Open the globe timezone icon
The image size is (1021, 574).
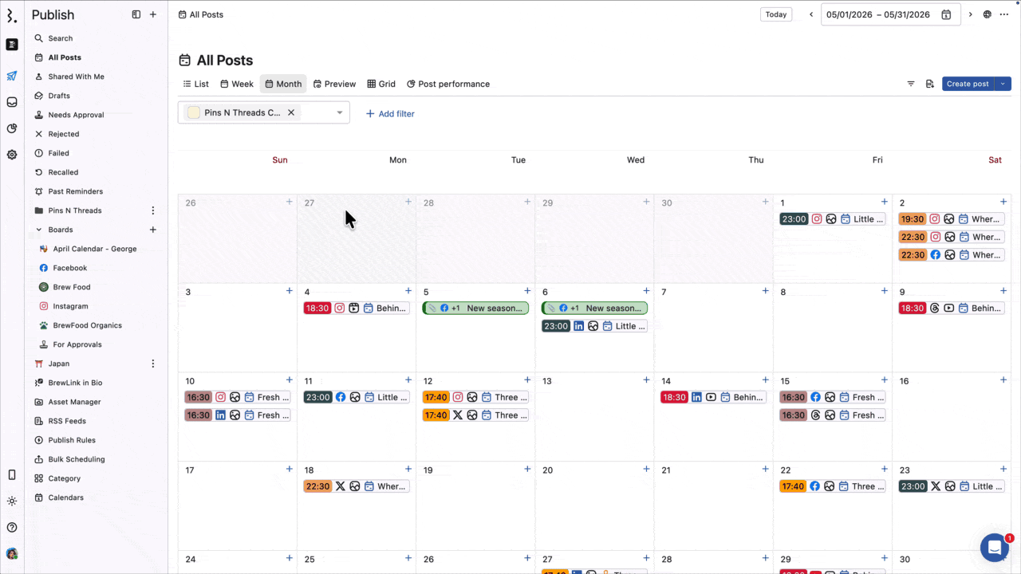[x=987, y=14]
